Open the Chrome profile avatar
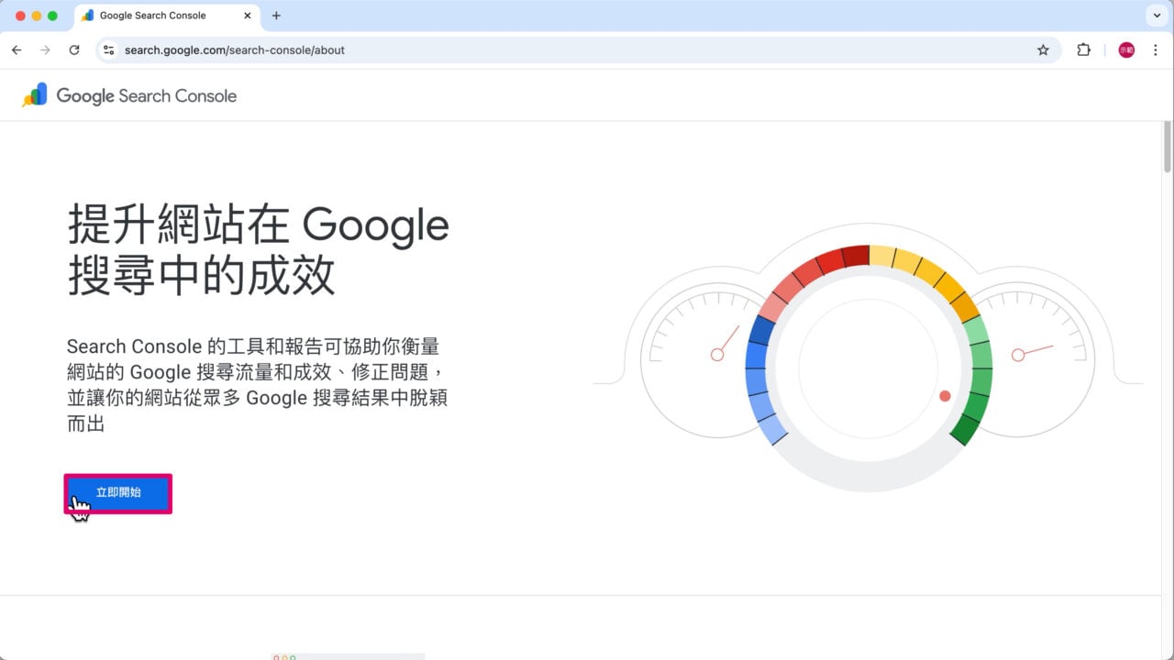Image resolution: width=1174 pixels, height=660 pixels. [x=1126, y=50]
